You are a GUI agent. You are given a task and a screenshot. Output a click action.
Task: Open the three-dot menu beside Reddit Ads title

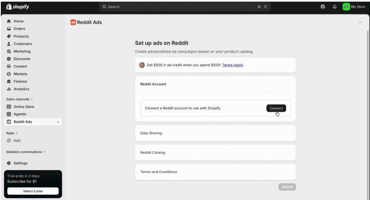[x=360, y=22]
